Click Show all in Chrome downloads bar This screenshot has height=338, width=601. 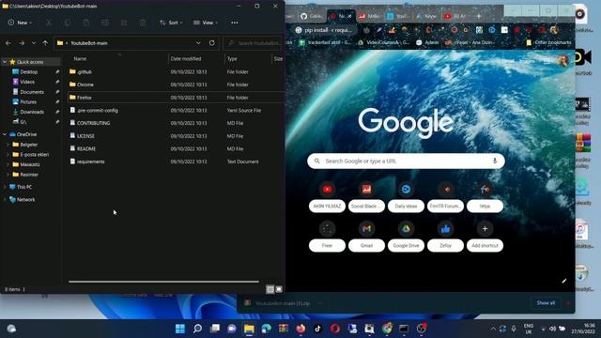(546, 302)
